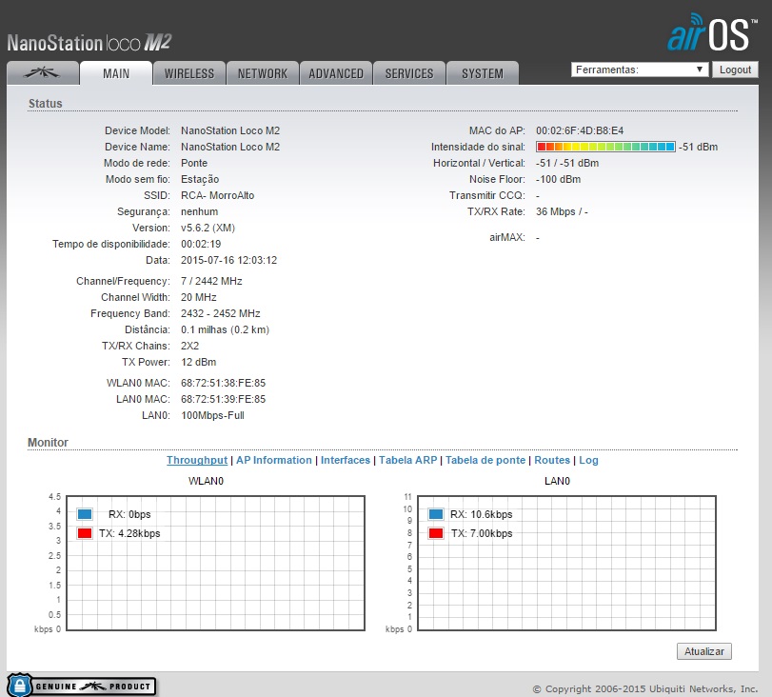Click the date 2015-07-16 12:03:12
This screenshot has width=772, height=697.
[x=229, y=260]
